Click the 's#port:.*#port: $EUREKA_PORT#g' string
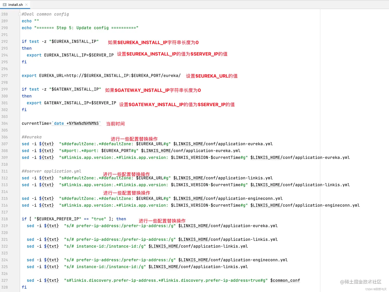389x292 pixels. tap(99, 151)
